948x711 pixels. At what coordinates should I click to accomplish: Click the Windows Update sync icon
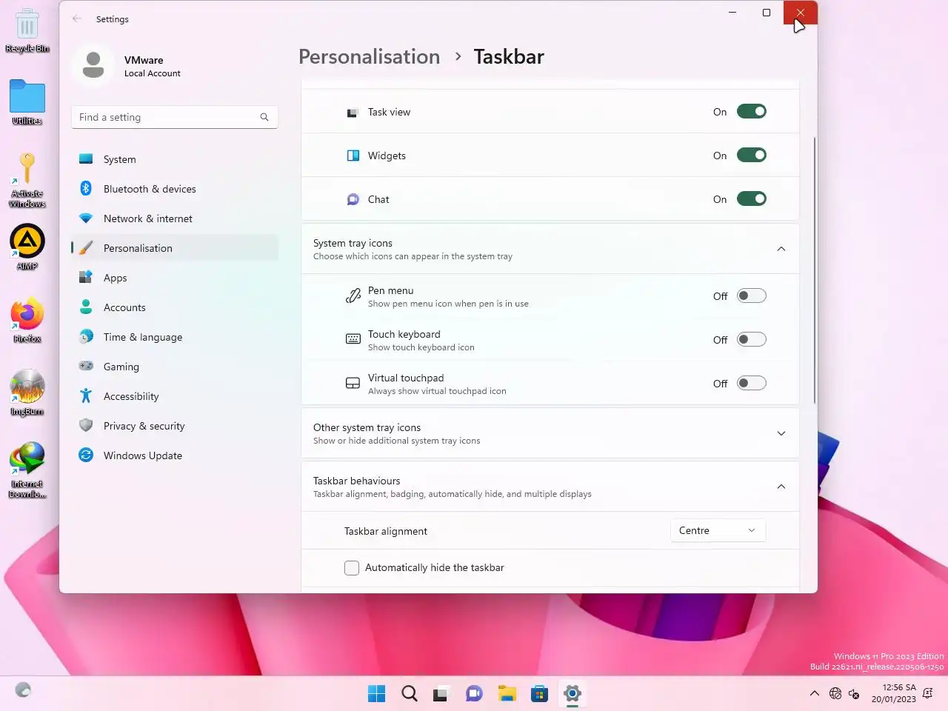tap(86, 455)
